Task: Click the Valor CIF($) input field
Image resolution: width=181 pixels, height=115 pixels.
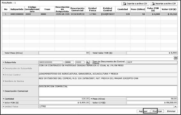Action: pyautogui.click(x=152, y=103)
